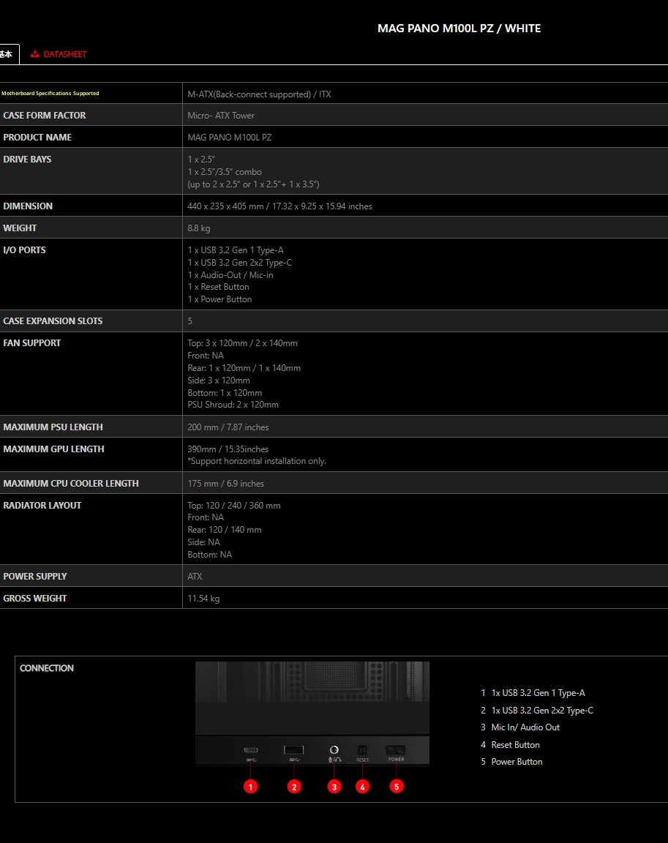Click the red download icon beside DATASHEET

35,53
